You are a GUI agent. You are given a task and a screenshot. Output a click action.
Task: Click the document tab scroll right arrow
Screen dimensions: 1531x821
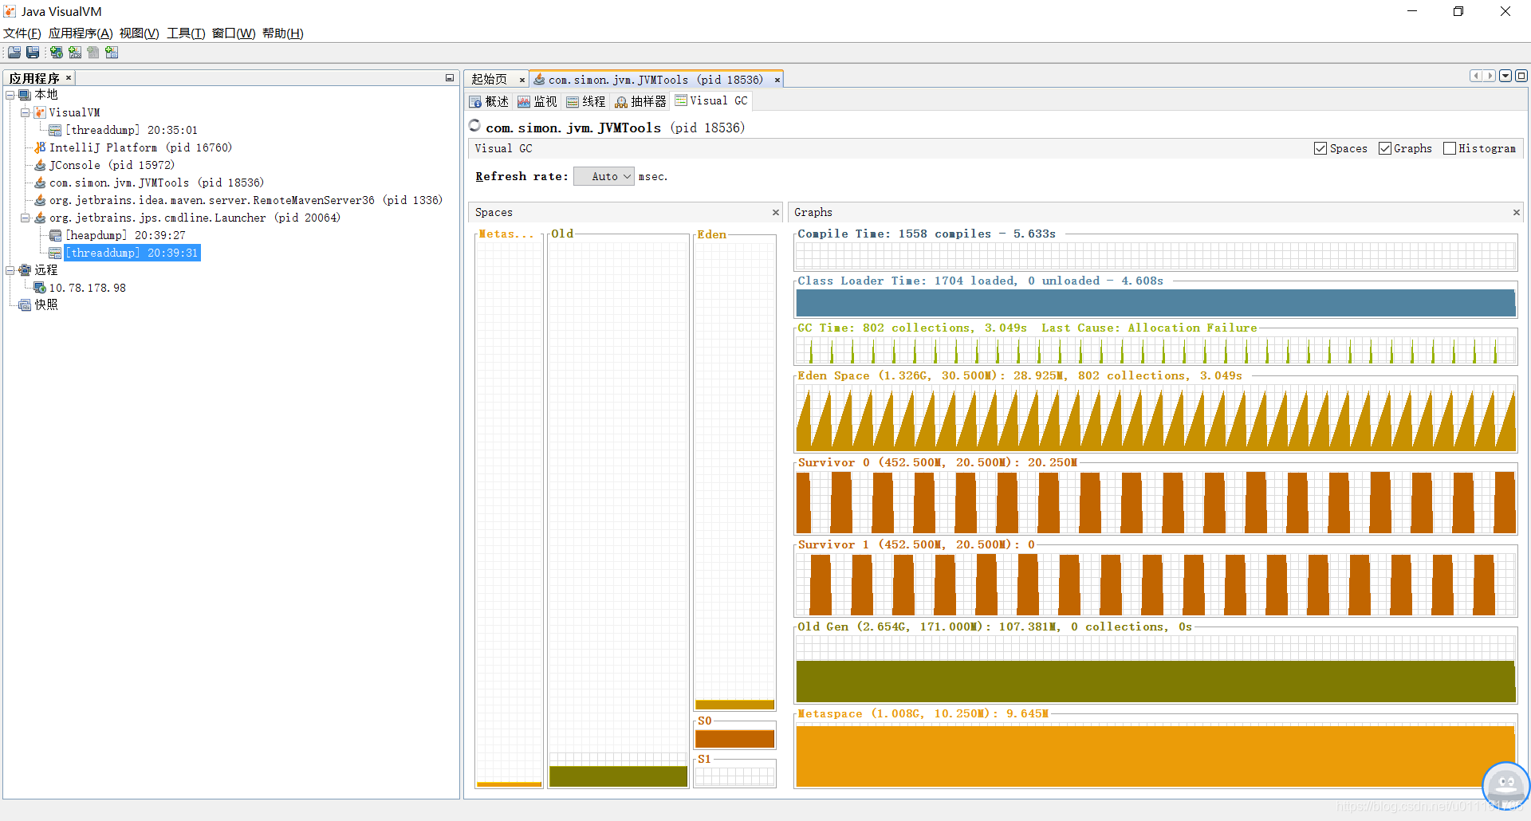tap(1489, 76)
